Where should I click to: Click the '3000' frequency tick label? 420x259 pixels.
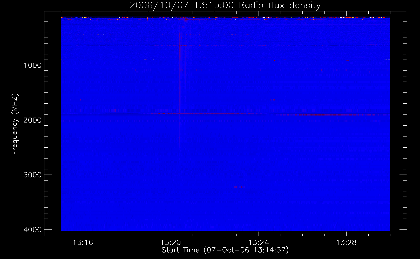coord(32,175)
